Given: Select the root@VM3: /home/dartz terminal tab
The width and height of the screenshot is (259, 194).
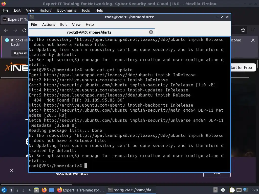Looking at the screenshot, I should point(92,32).
